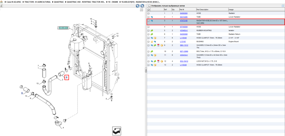Toggle selection circle for HOSE 84565880 row
Screen dimensions: 285x136
148,13
